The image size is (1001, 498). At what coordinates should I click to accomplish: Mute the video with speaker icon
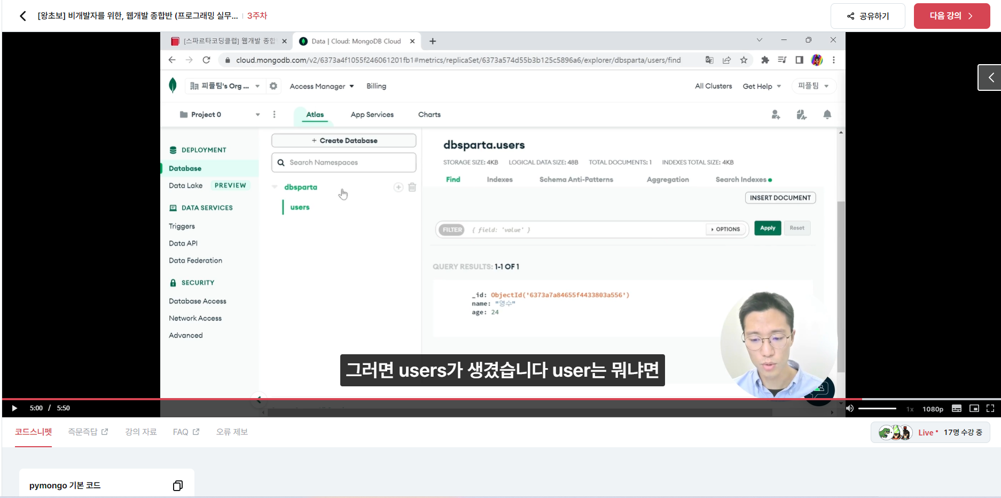coord(849,408)
